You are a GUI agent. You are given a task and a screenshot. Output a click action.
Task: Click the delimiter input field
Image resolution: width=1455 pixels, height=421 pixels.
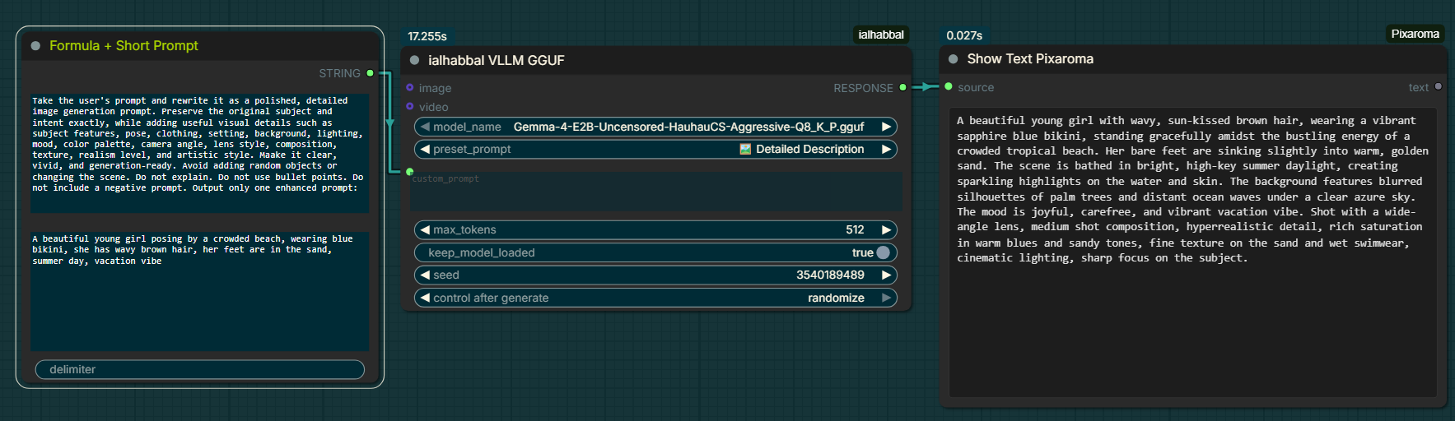(x=200, y=369)
